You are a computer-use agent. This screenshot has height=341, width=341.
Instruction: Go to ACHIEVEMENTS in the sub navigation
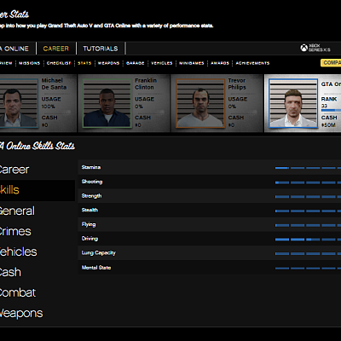[x=252, y=63]
